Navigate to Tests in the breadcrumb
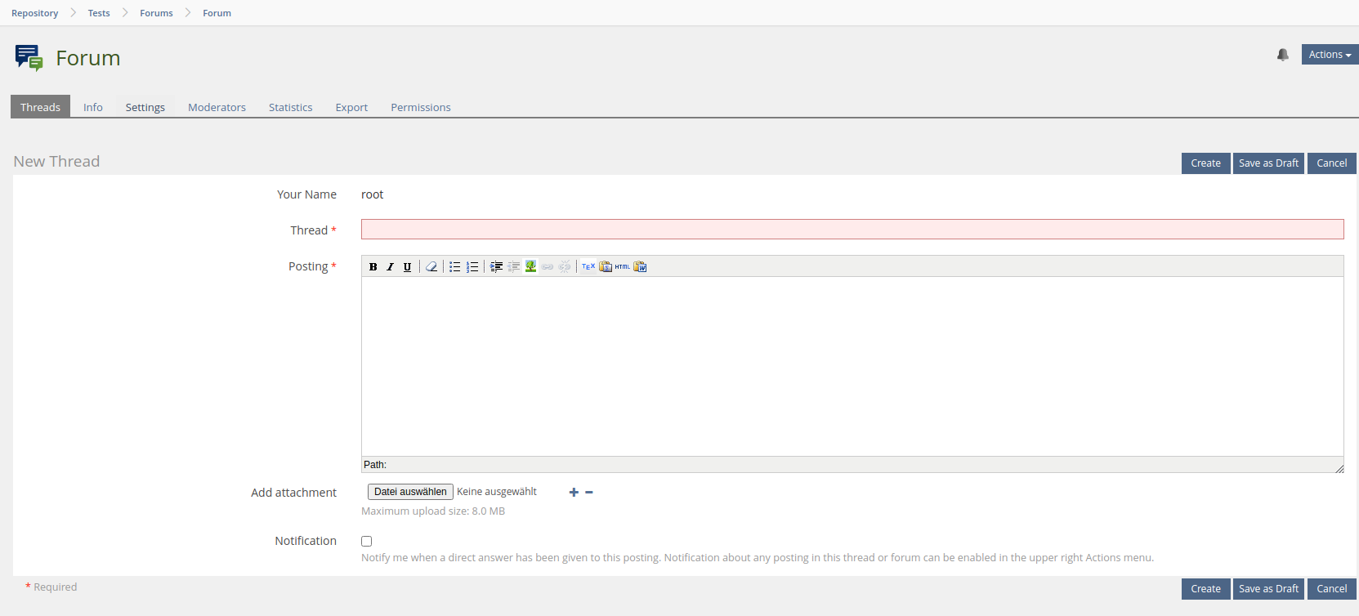 (x=99, y=13)
